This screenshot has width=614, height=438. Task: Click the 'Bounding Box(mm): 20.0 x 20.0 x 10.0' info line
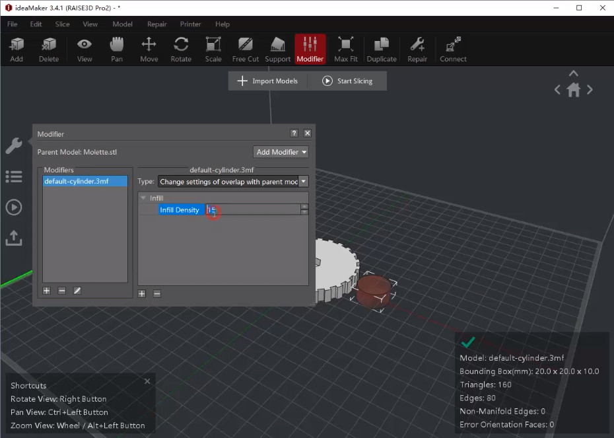pos(529,371)
